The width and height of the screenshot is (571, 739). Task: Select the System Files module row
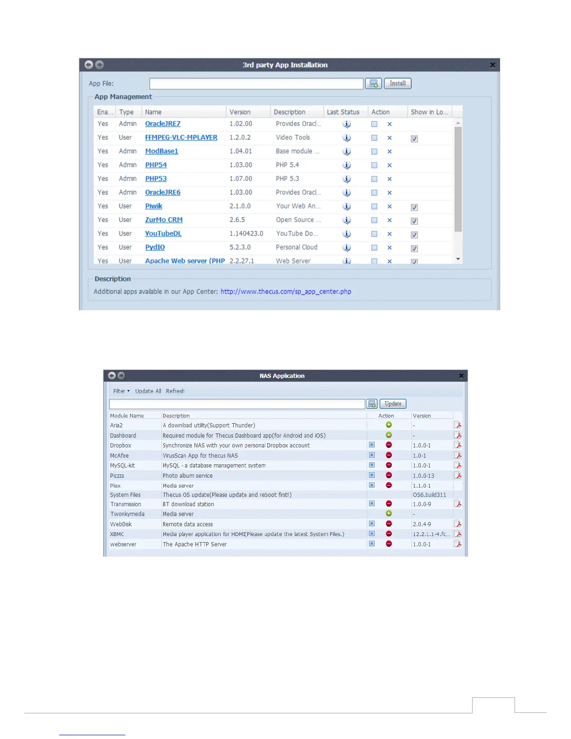click(285, 495)
